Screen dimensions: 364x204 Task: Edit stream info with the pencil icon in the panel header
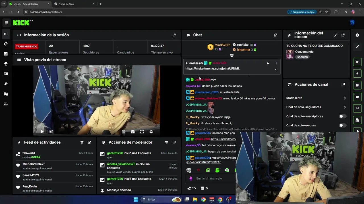click(336, 35)
